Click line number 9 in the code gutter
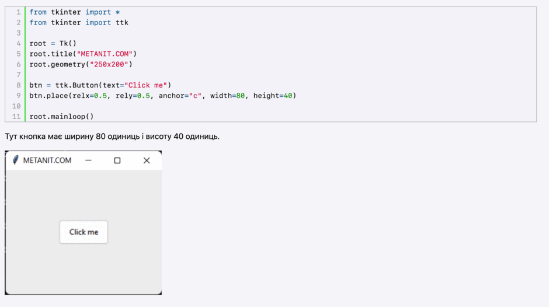This screenshot has height=307, width=549. [19, 96]
